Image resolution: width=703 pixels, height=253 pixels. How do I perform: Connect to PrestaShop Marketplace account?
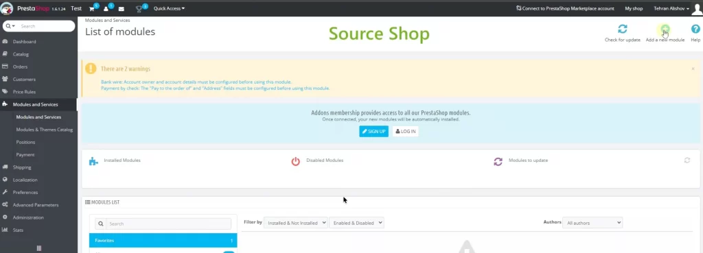[565, 8]
